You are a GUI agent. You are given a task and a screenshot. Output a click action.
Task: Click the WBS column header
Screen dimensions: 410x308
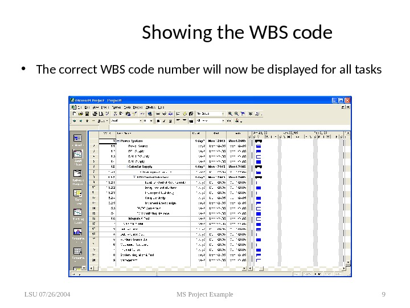pyautogui.click(x=108, y=133)
